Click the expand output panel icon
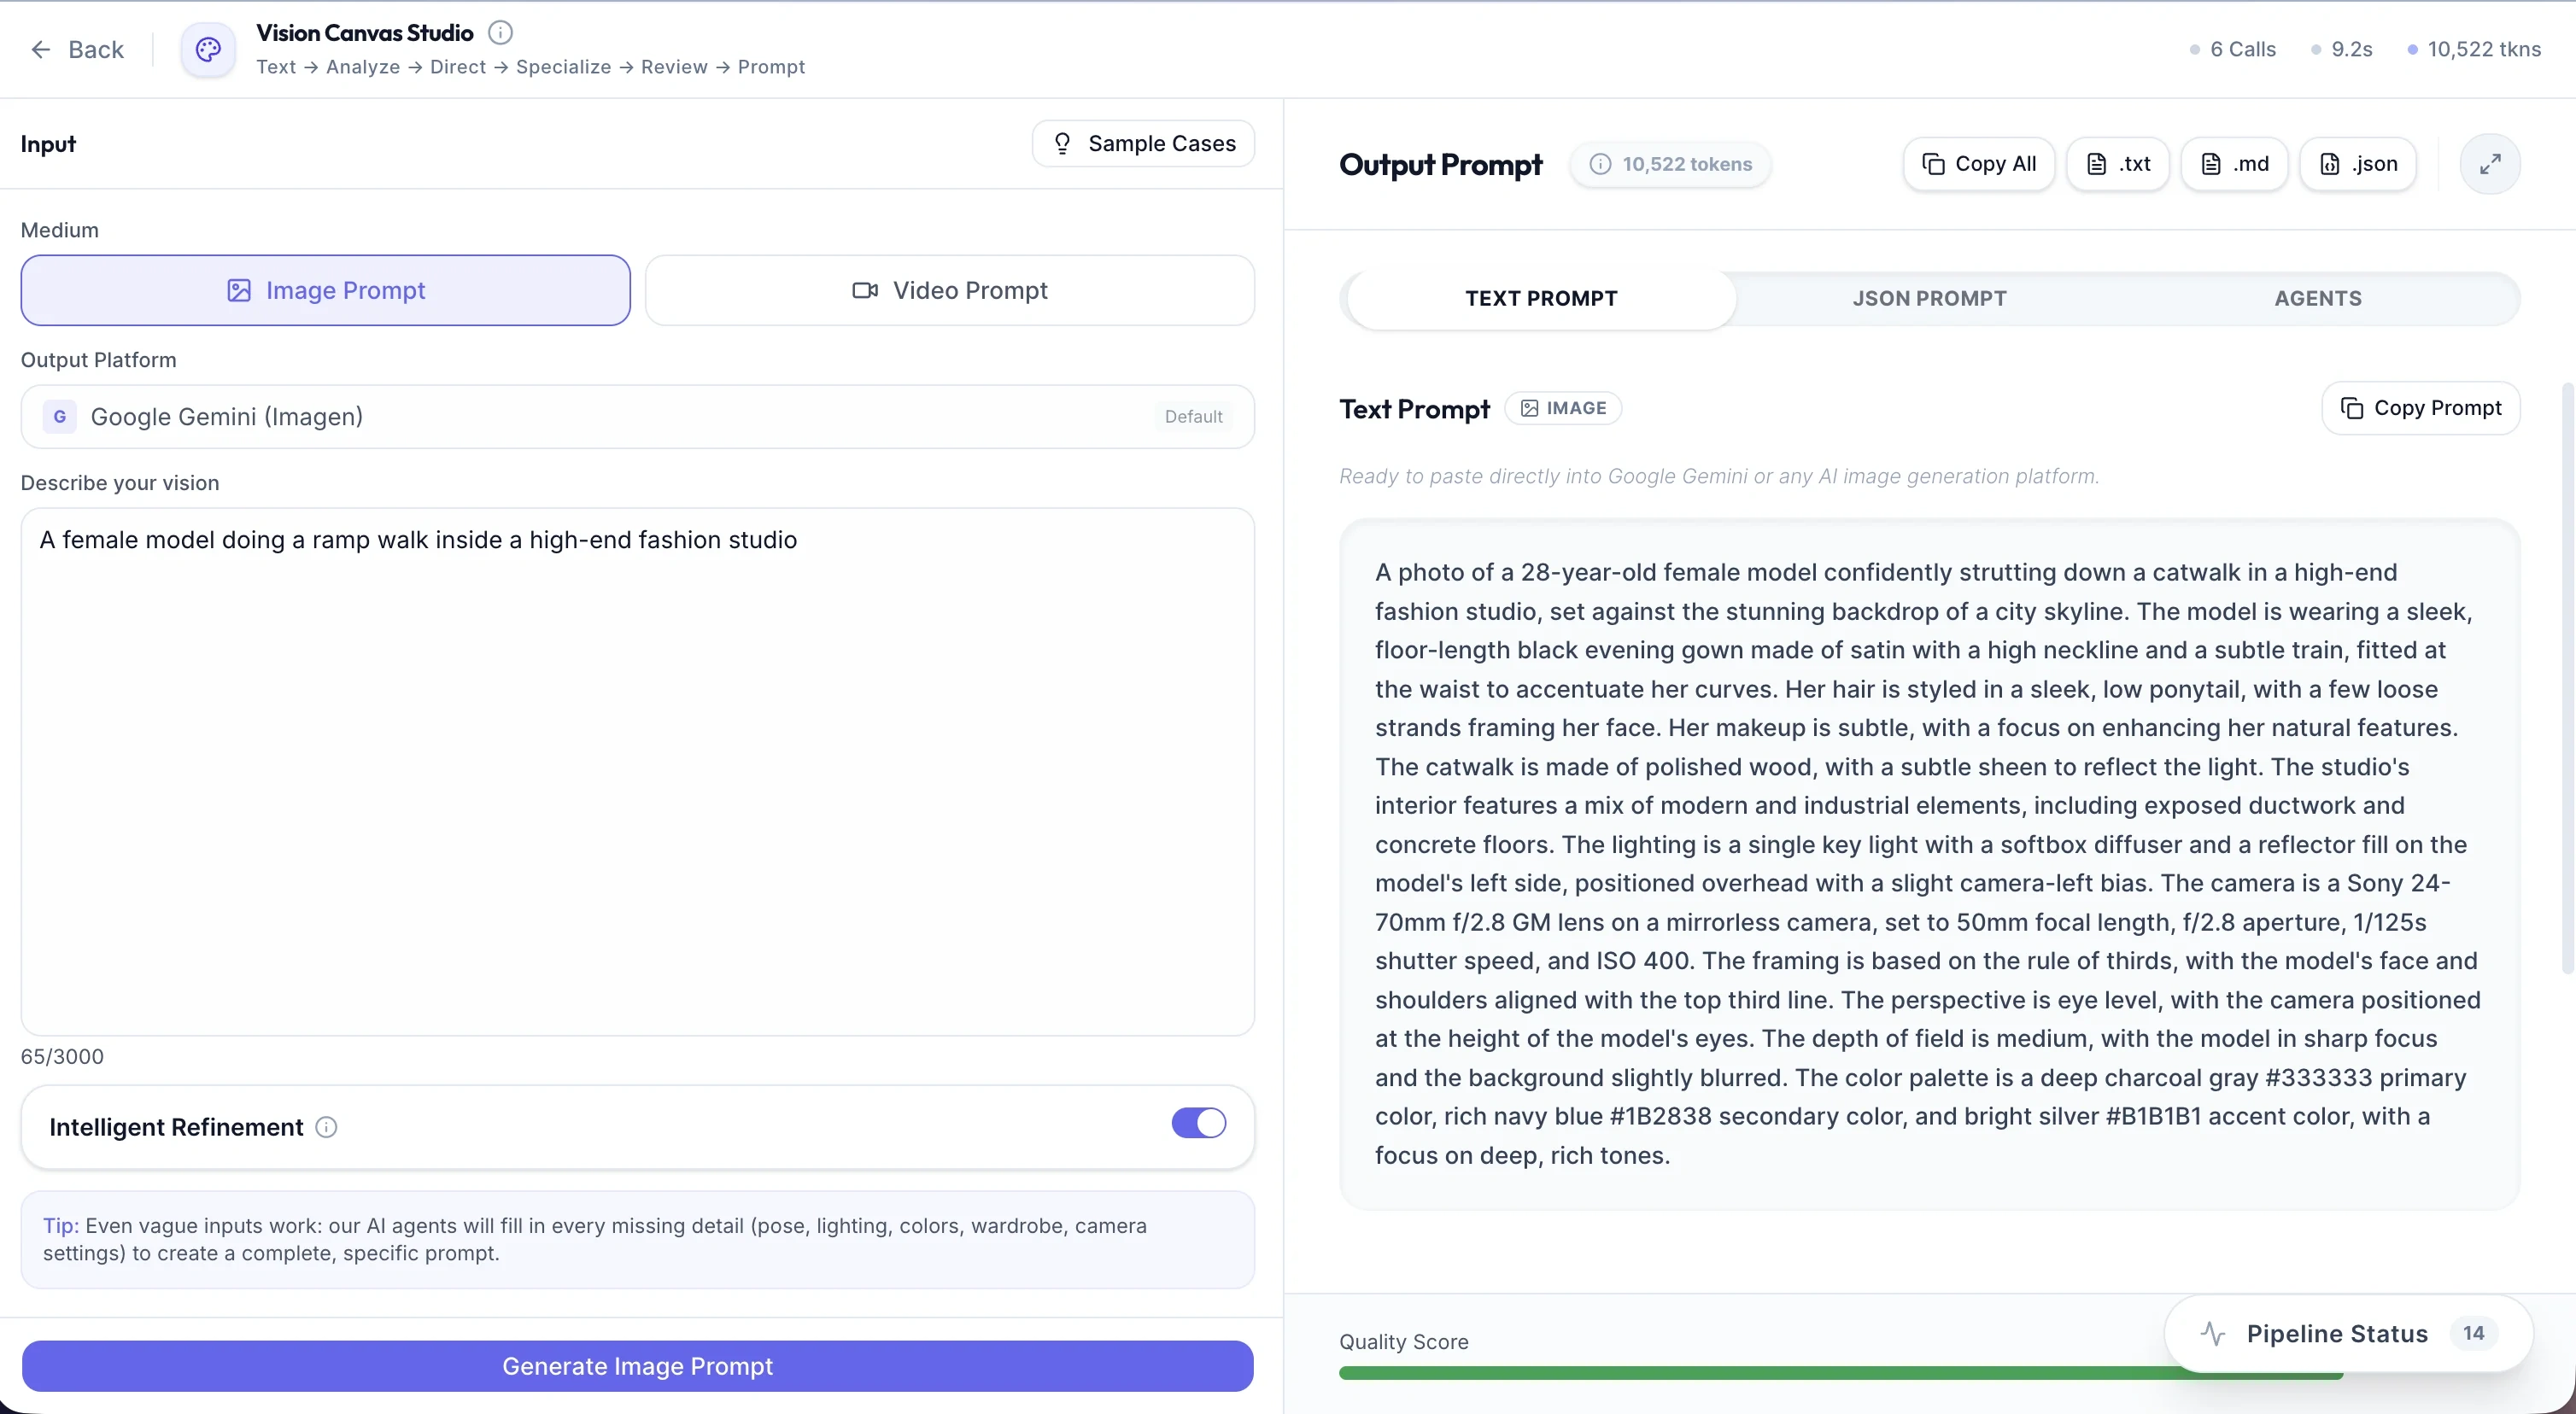 tap(2490, 164)
